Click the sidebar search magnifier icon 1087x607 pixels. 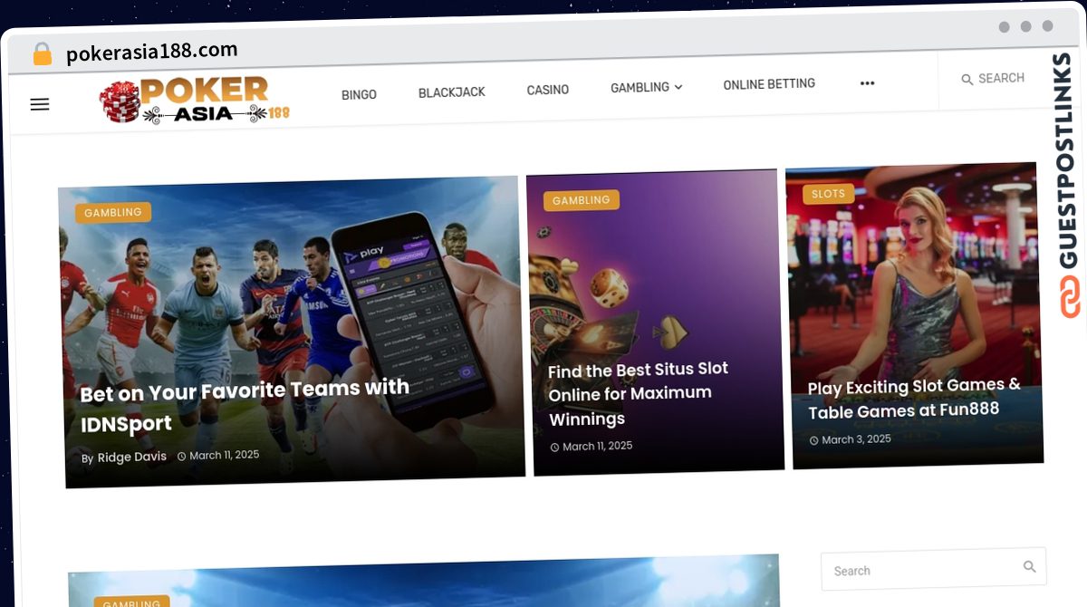tap(1029, 567)
